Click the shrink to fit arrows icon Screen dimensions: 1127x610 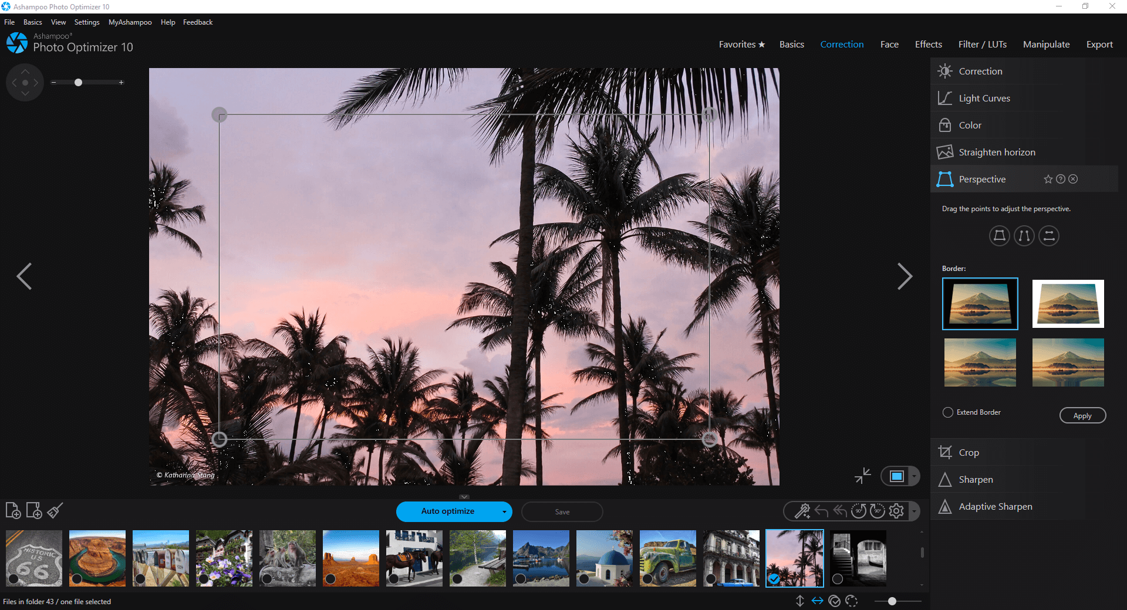(862, 476)
